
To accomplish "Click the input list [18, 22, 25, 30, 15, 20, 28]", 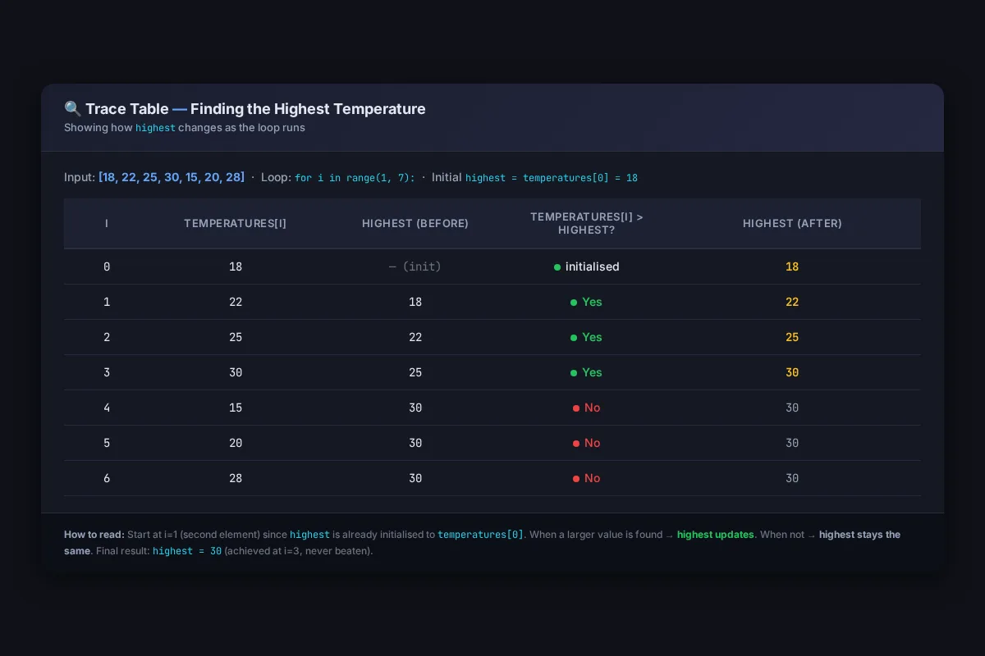I will pos(172,177).
